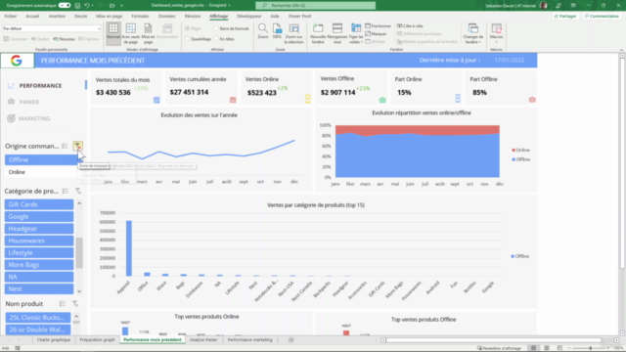Toggle 'Enregistrement automatique' autosave switch
This screenshot has width=626, height=352.
65,6
